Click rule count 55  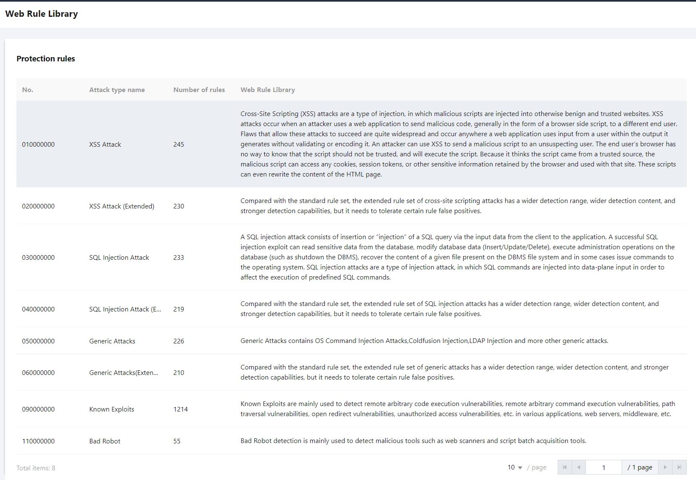click(177, 441)
